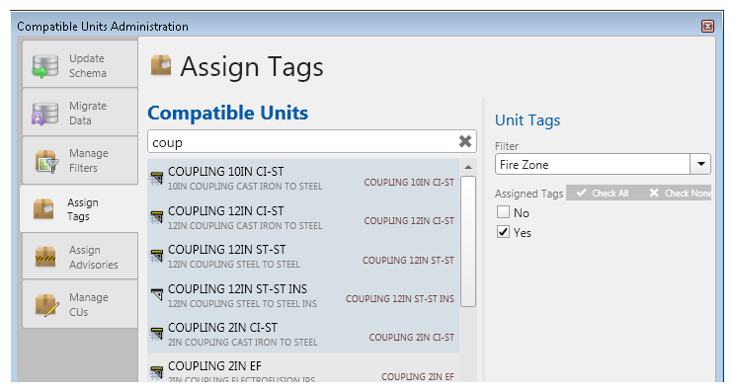The image size is (734, 392).
Task: Select the Manage Filters funnel icon
Action: [46, 161]
